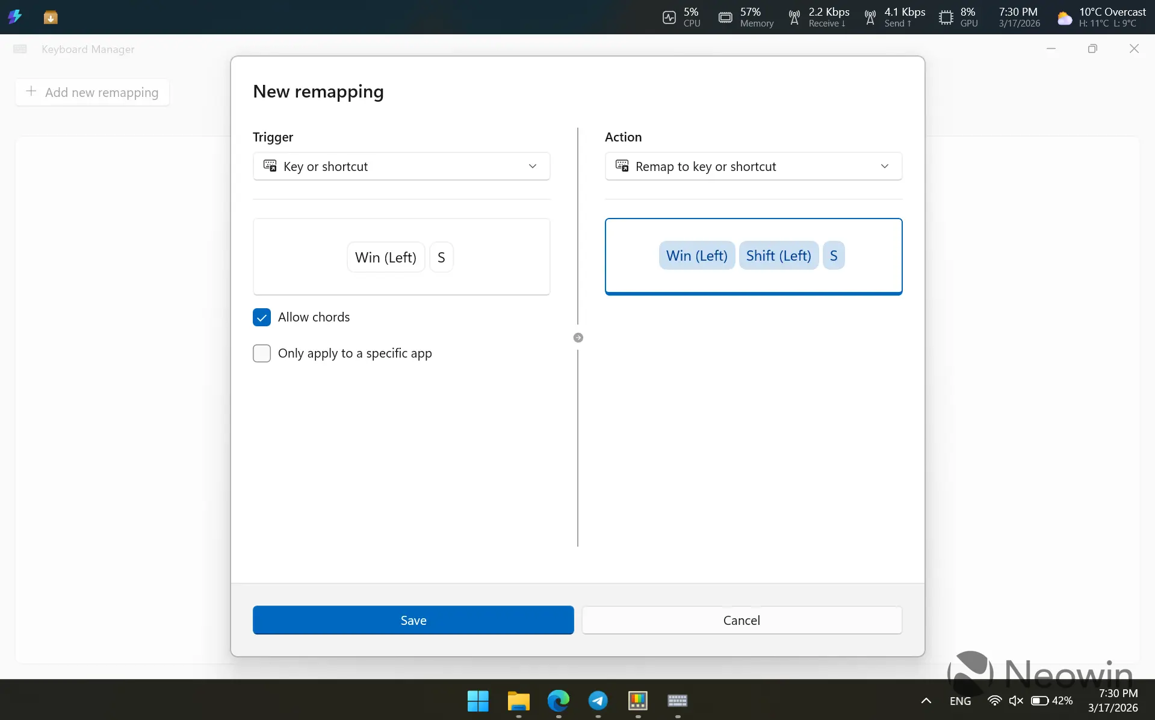This screenshot has width=1155, height=720.
Task: Close the Keyboard Manager window
Action: [1134, 49]
